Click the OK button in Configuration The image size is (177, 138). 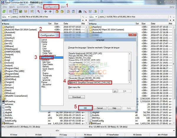pyautogui.click(x=85, y=108)
